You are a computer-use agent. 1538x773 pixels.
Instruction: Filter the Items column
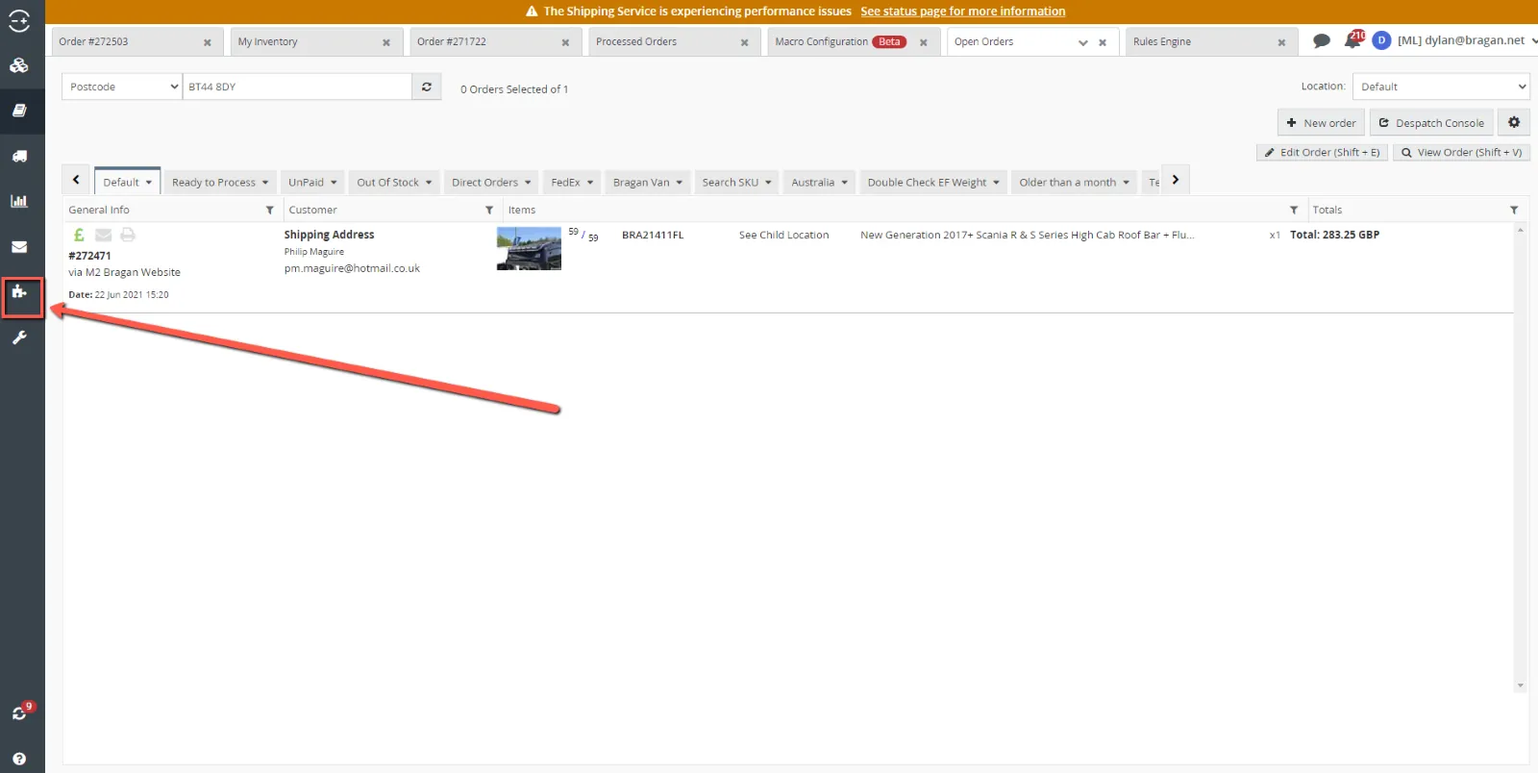coord(1294,210)
